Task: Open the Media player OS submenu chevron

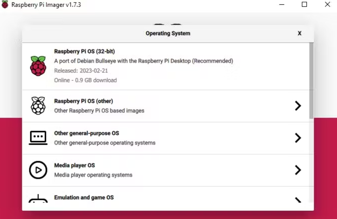Action: point(298,170)
